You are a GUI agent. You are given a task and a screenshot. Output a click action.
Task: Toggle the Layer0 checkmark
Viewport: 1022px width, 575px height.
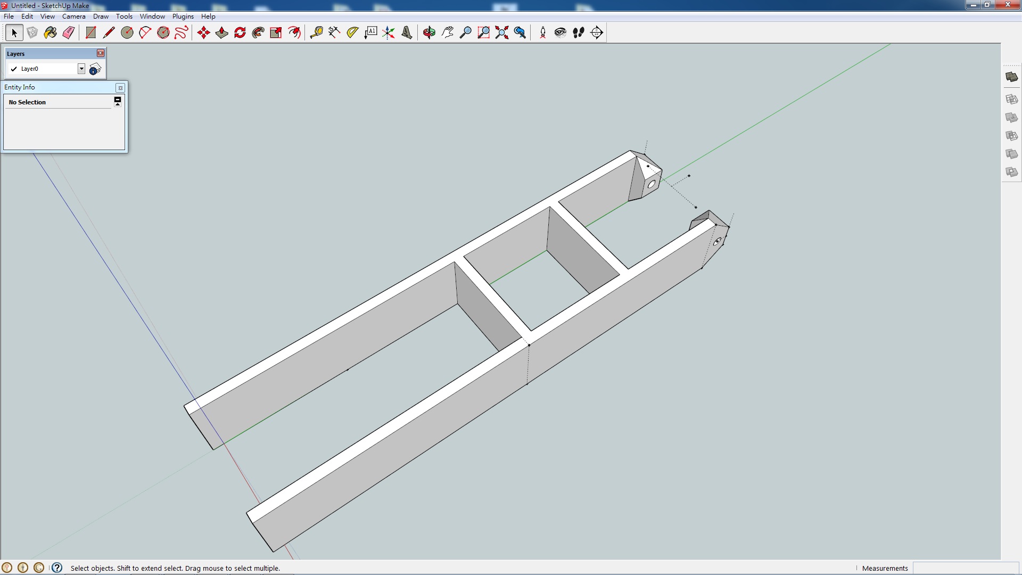14,69
